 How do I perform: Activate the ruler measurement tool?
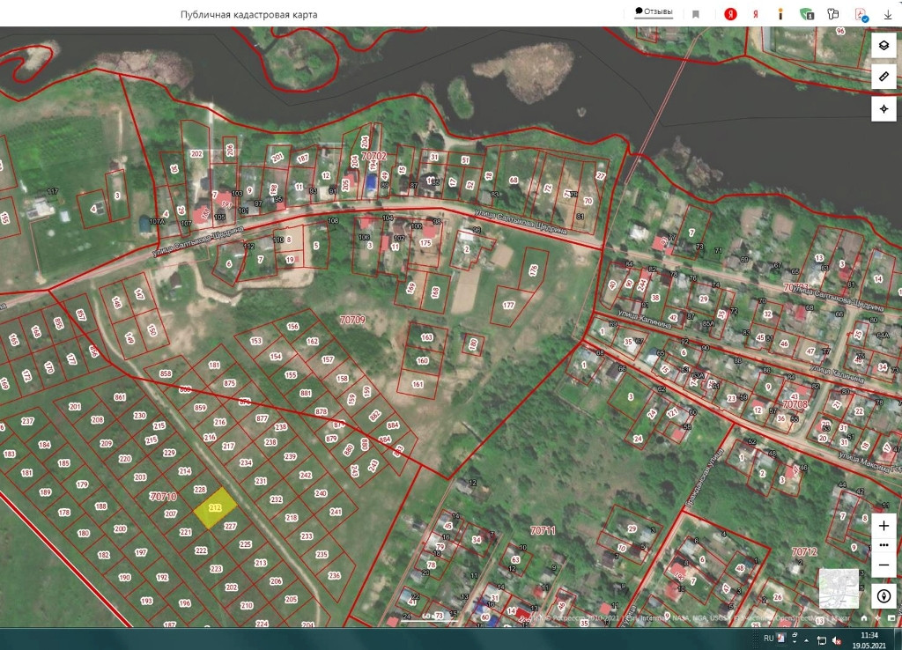(x=884, y=78)
